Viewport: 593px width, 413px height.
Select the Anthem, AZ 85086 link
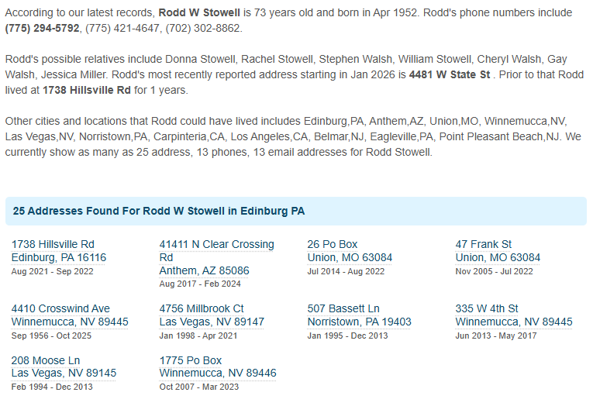(205, 271)
